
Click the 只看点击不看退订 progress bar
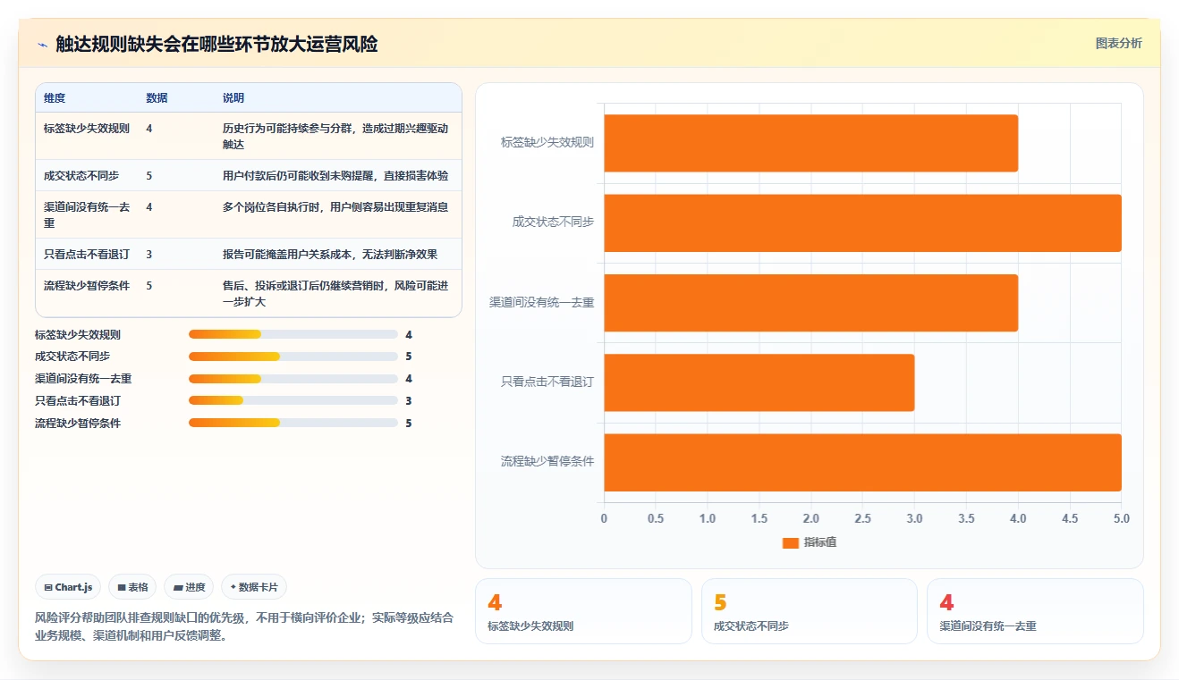click(293, 400)
